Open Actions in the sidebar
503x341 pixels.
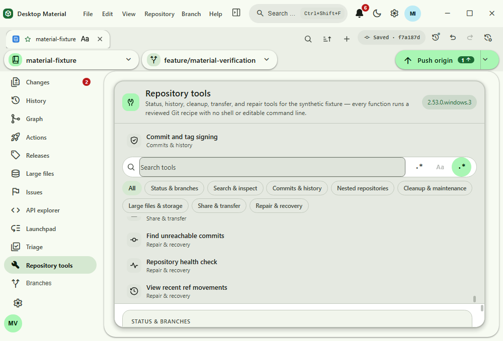point(50,138)
